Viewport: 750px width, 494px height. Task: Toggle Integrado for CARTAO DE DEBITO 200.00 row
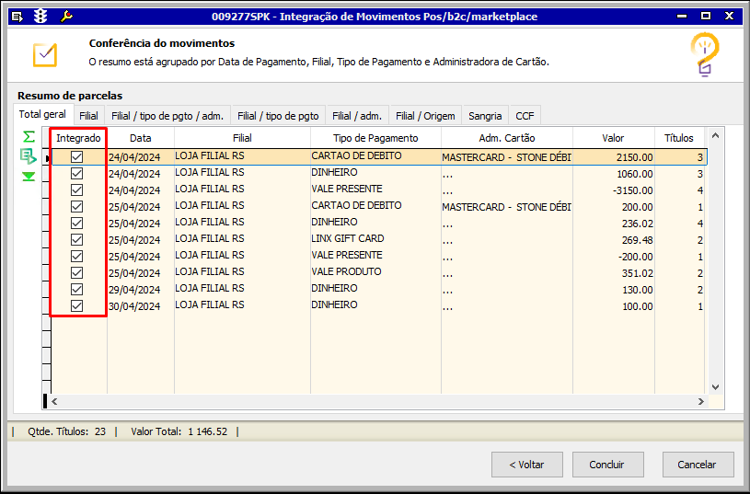click(76, 207)
